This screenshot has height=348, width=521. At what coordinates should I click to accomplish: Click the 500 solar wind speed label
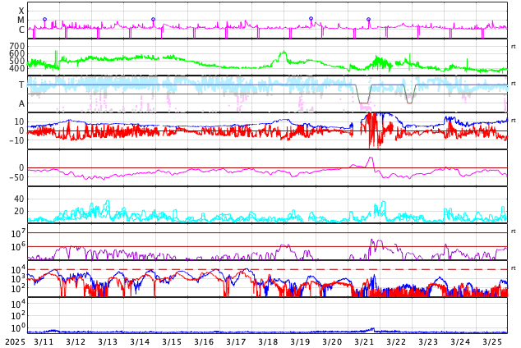click(x=17, y=61)
